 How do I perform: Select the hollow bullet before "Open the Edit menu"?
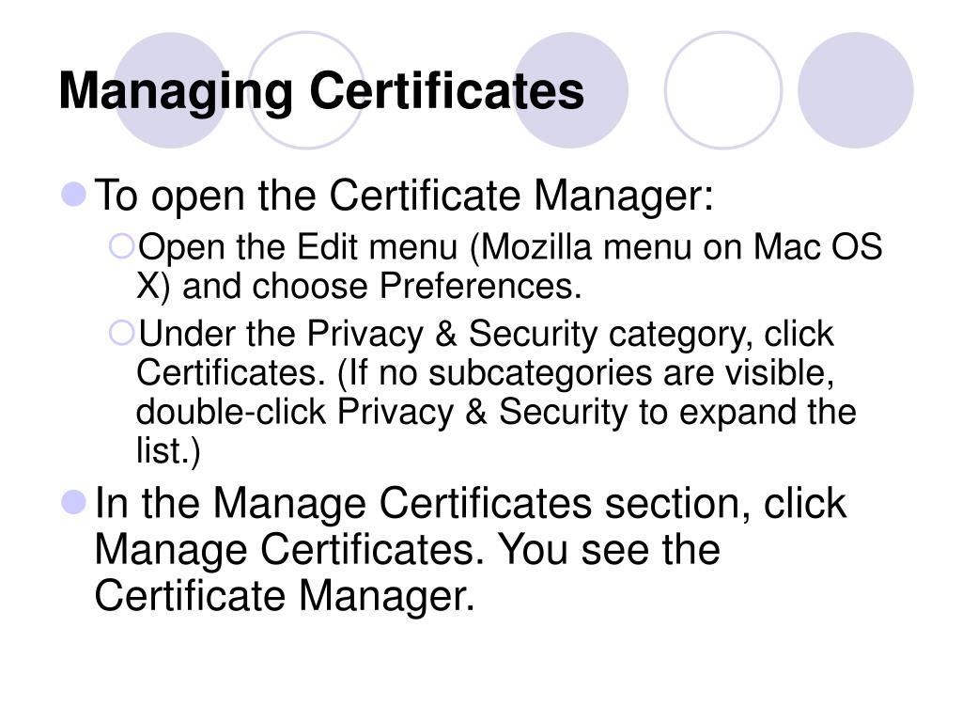(x=121, y=246)
